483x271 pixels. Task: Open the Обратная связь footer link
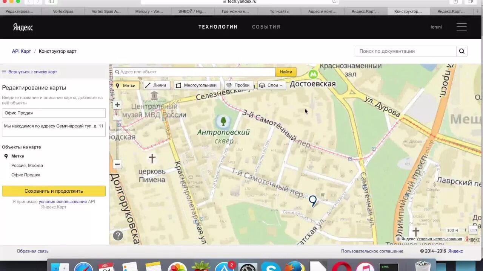(x=32, y=251)
